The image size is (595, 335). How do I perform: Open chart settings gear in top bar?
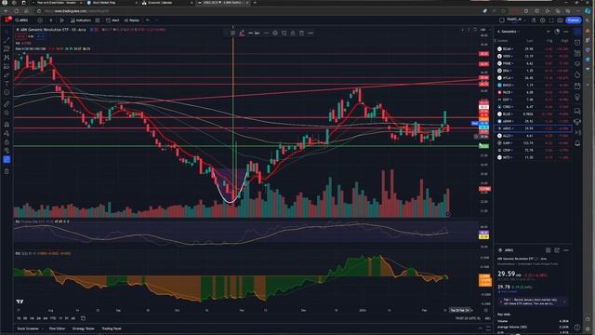(542, 20)
